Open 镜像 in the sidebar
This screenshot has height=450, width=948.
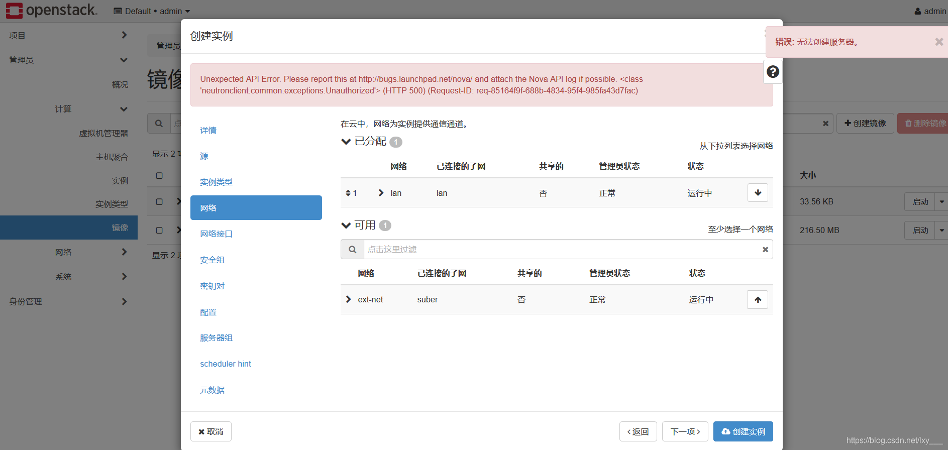click(69, 228)
